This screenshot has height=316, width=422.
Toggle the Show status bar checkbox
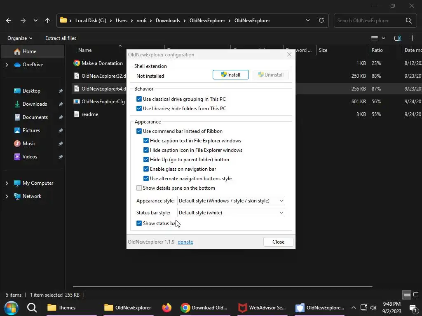click(139, 223)
